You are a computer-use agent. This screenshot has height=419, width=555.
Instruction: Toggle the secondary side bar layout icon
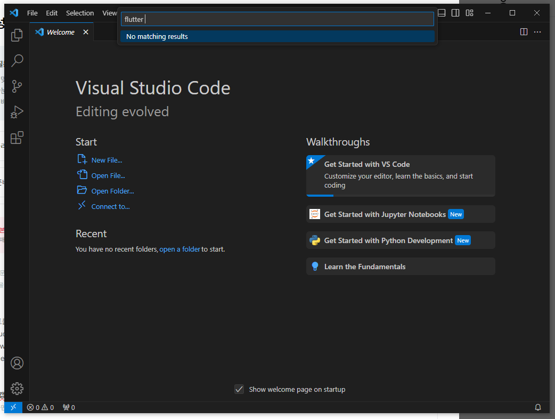455,13
